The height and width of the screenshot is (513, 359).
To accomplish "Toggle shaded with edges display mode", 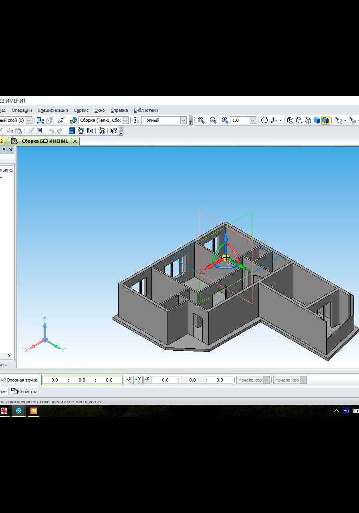I will pos(325,120).
